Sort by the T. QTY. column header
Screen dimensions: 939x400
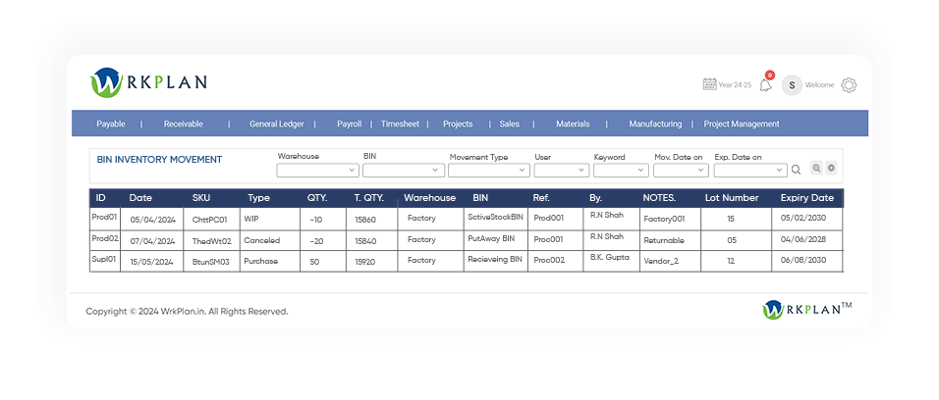[369, 198]
